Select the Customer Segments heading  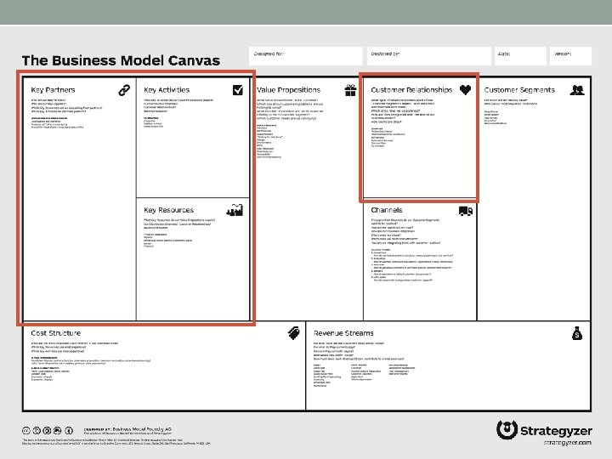(x=519, y=90)
